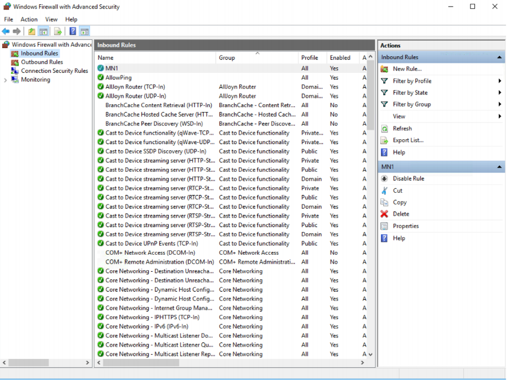Click the Refresh icon in Actions pane
Screen dimensions: 507x380
[384, 129]
